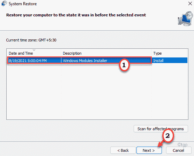Sort by the Date and Time column
The image size is (194, 156).
click(21, 53)
